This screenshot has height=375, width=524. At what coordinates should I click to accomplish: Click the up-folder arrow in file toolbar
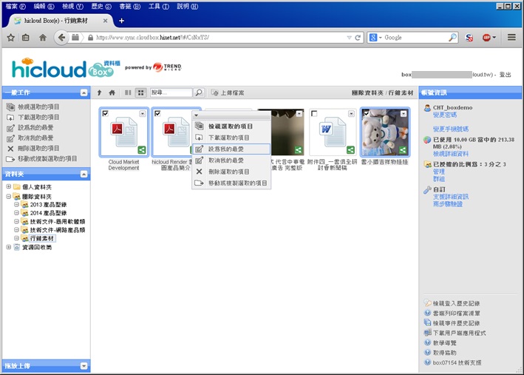tap(99, 92)
